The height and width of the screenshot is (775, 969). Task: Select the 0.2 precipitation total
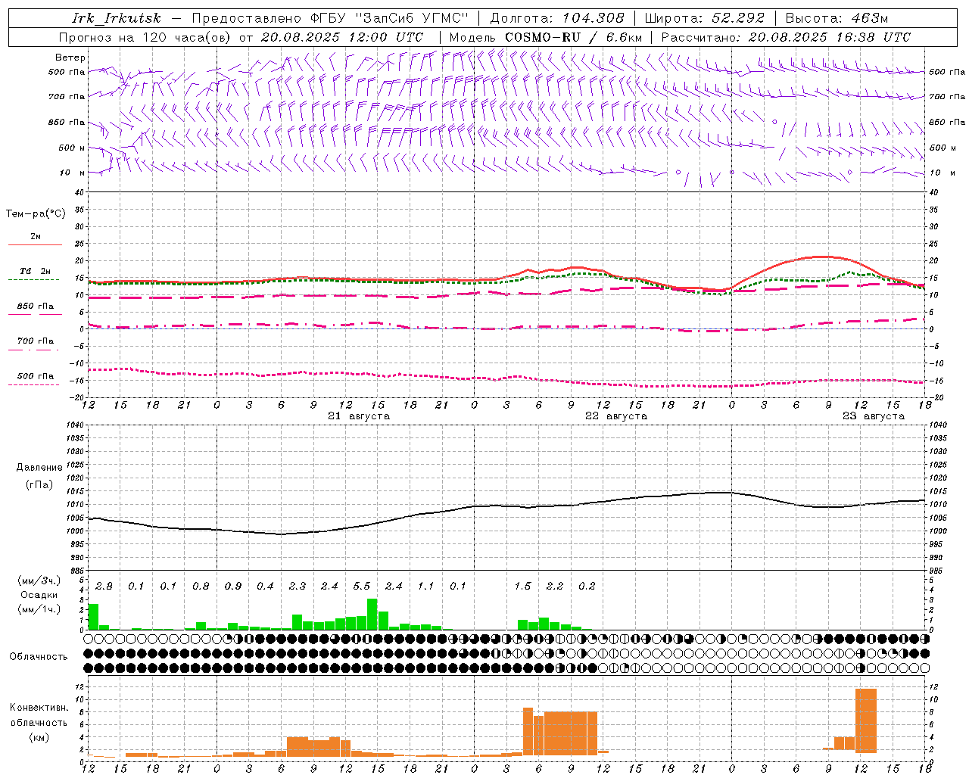[587, 587]
